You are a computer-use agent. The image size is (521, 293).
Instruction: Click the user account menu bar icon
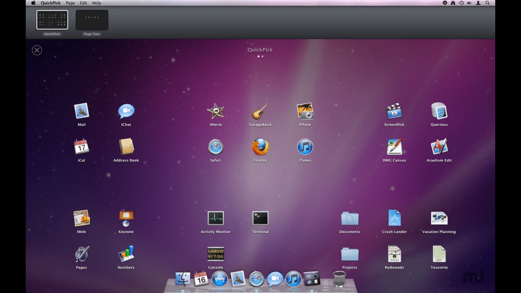(x=478, y=2)
